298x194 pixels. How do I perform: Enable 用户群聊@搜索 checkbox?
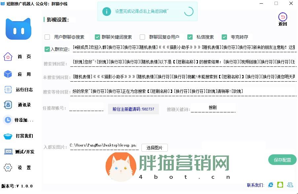pos(47,37)
